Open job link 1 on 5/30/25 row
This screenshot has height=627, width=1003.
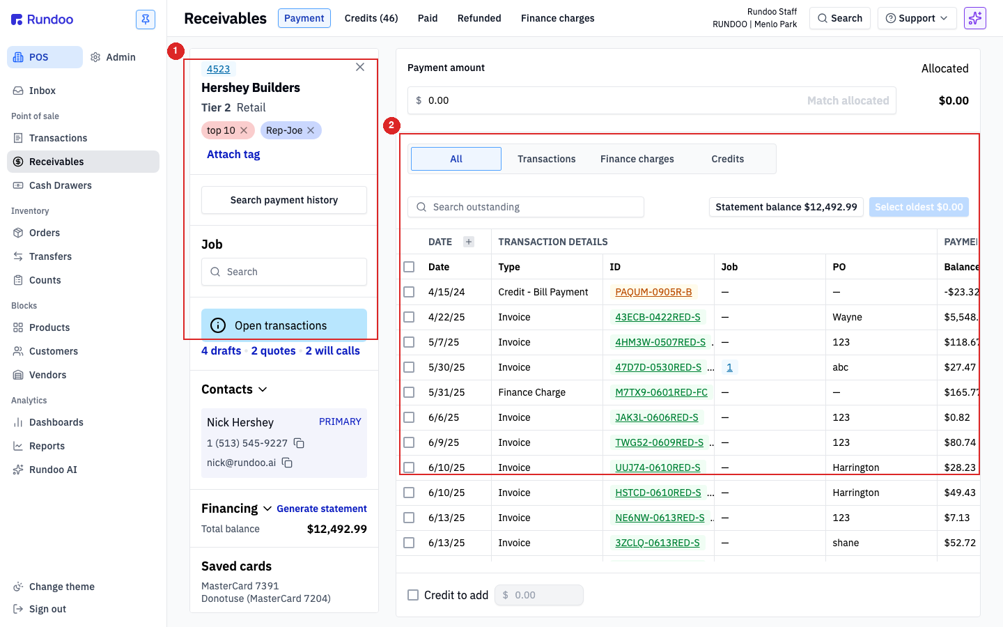729,367
